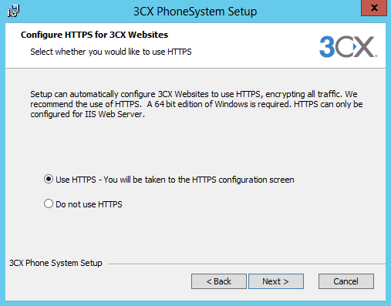Close the 3CX PhoneSystem Setup window
Viewport: 391px width, 306px height.
[x=374, y=8]
